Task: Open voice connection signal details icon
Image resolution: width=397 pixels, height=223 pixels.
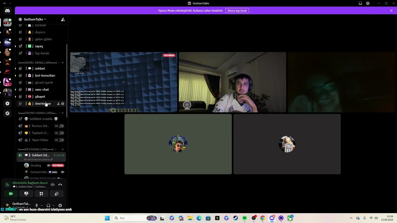Action: pos(7,185)
